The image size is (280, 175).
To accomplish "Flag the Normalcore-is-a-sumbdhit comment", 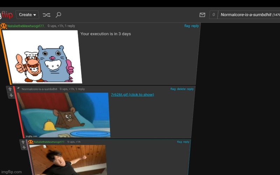I will (x=173, y=89).
